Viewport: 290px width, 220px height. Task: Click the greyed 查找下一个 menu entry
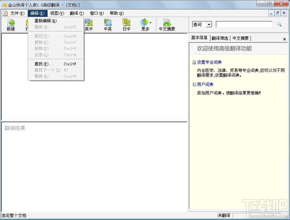[56, 70]
